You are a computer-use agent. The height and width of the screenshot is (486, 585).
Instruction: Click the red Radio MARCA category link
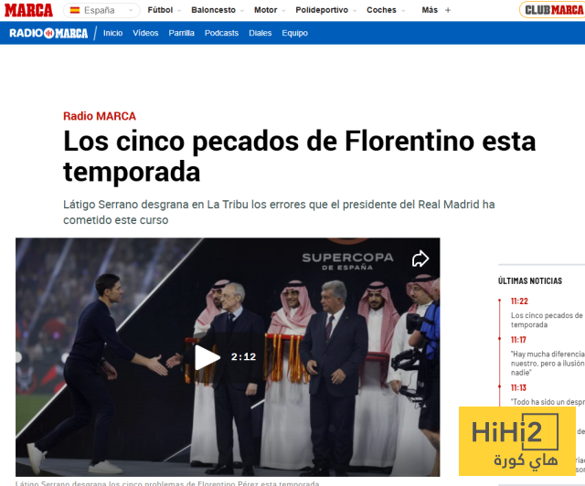point(100,116)
